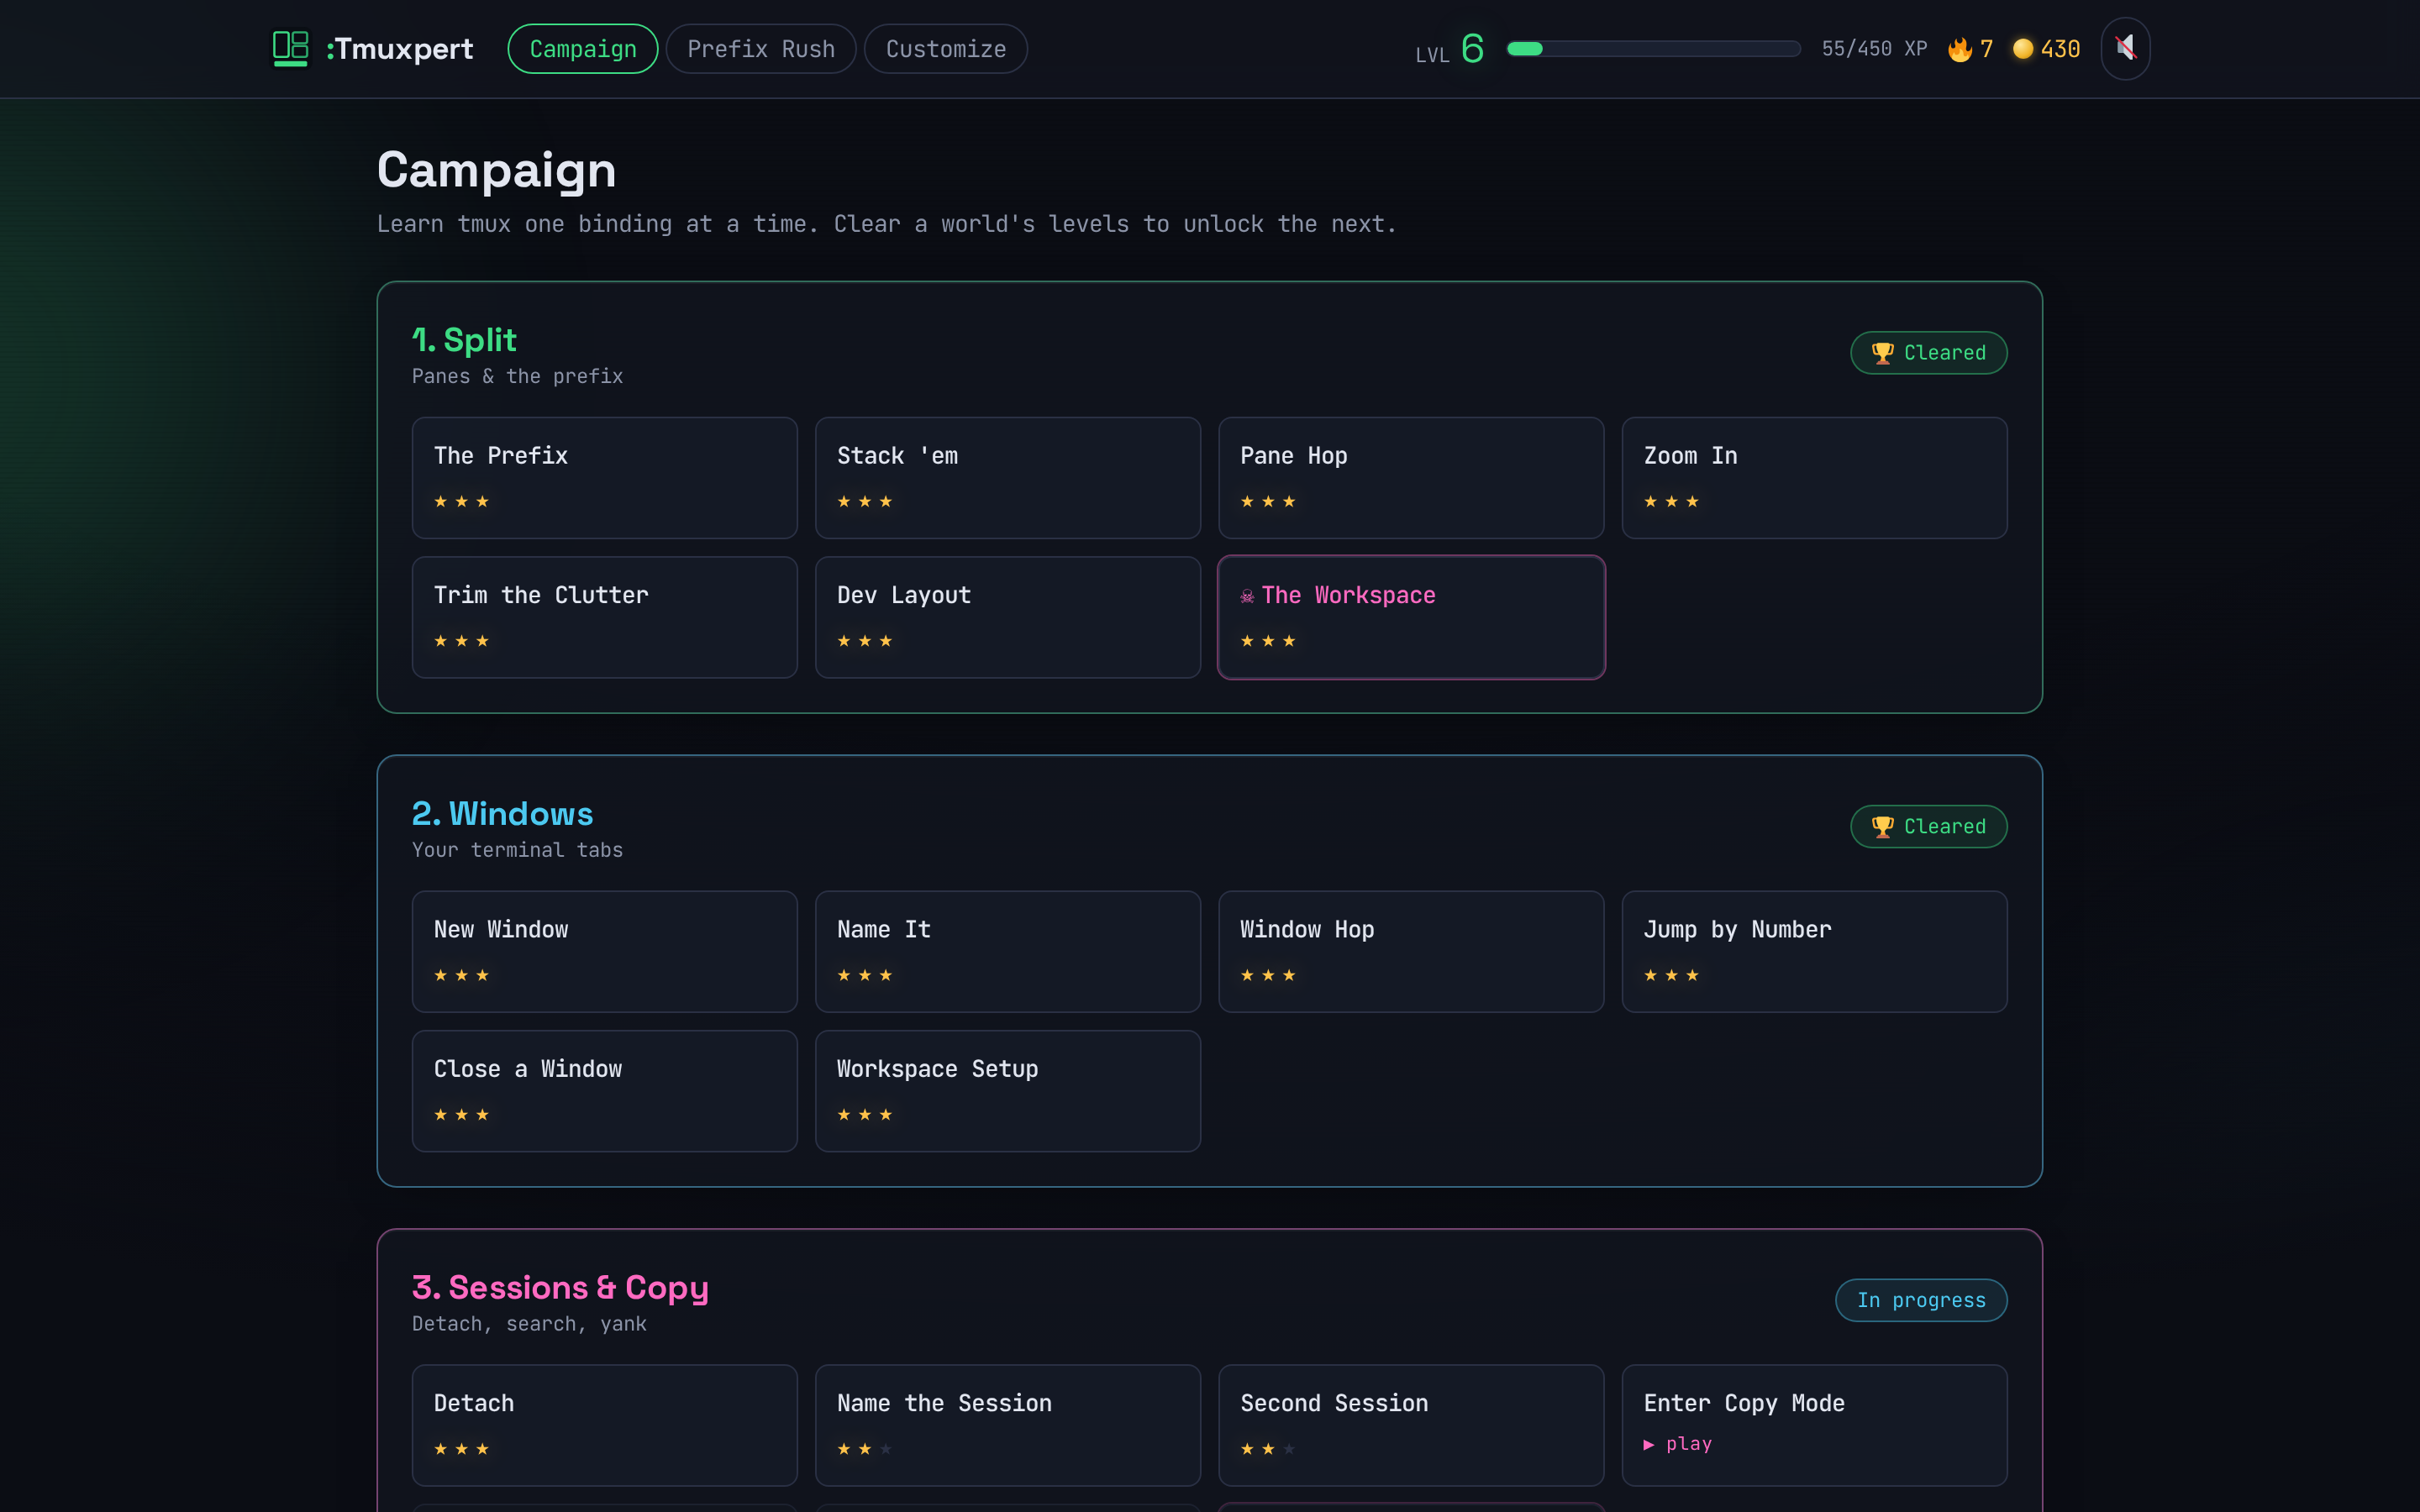Click the star rating on Second Session

(1267, 1449)
